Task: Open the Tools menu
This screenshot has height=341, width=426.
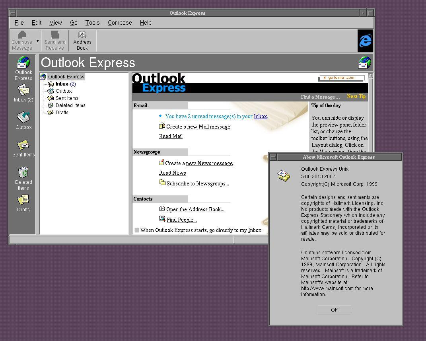Action: tap(92, 23)
